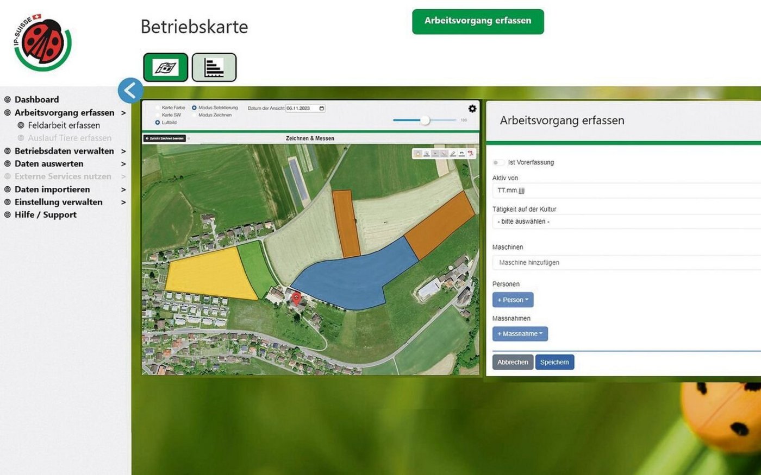
Task: Select the line measuring tool on the map
Action: pyautogui.click(x=444, y=154)
